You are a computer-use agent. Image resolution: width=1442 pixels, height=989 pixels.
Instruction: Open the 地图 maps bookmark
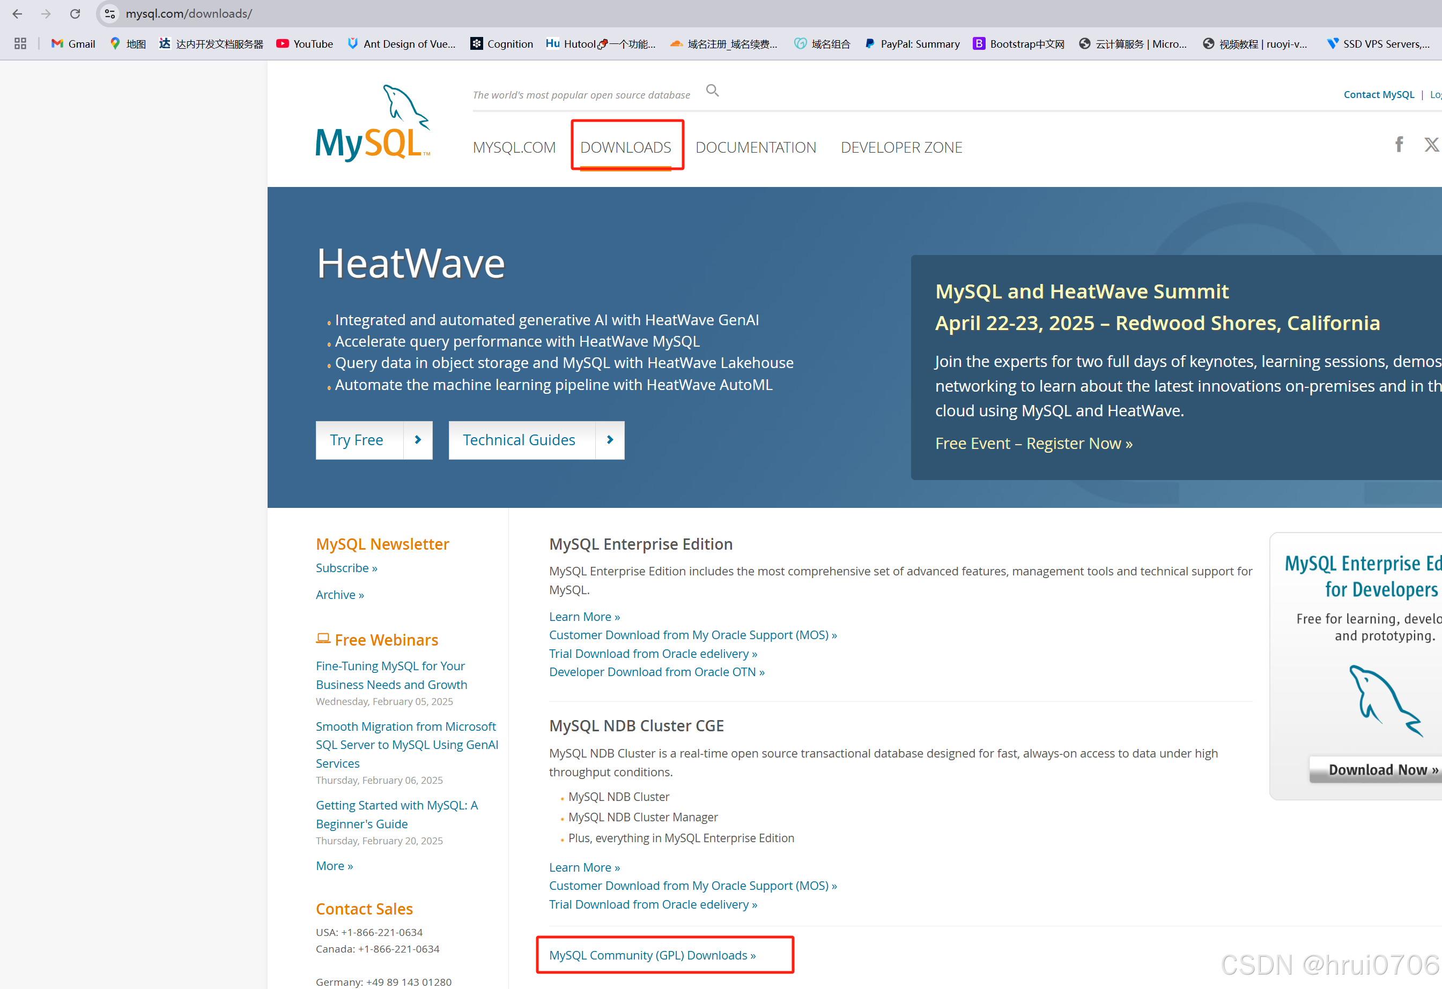point(128,43)
